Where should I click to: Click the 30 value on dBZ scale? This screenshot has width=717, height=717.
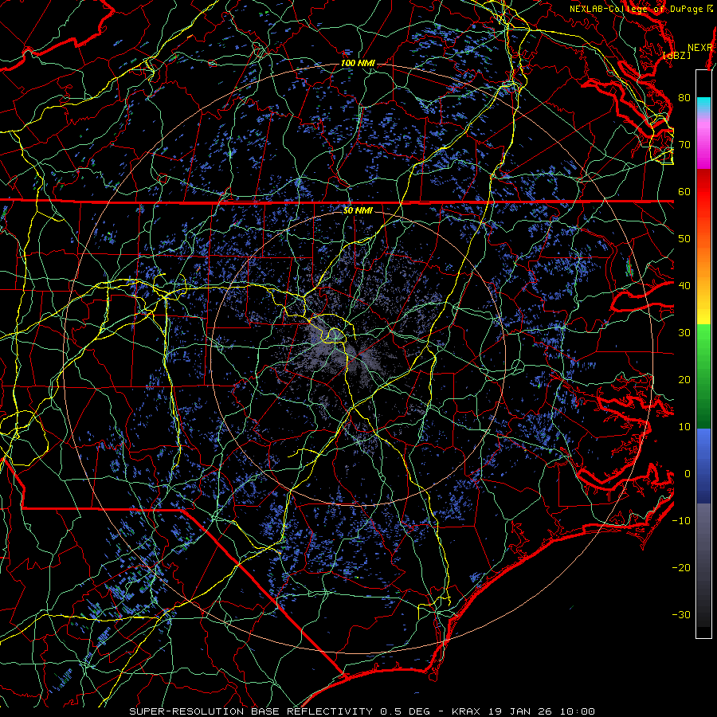pos(684,332)
